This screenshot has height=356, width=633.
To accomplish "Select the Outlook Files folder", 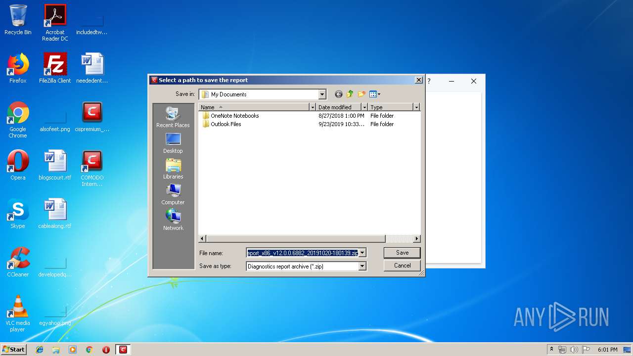I will coord(222,124).
